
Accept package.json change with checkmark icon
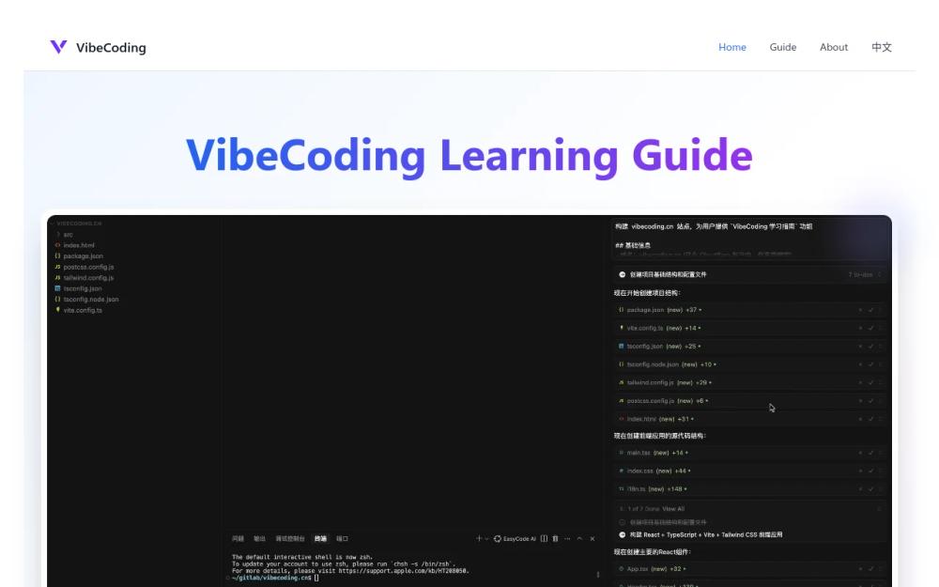(870, 310)
